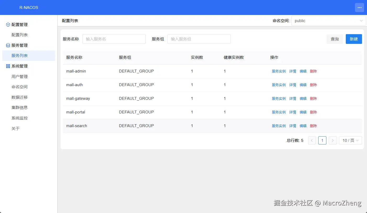Open the three-dots menu in header

[359, 8]
